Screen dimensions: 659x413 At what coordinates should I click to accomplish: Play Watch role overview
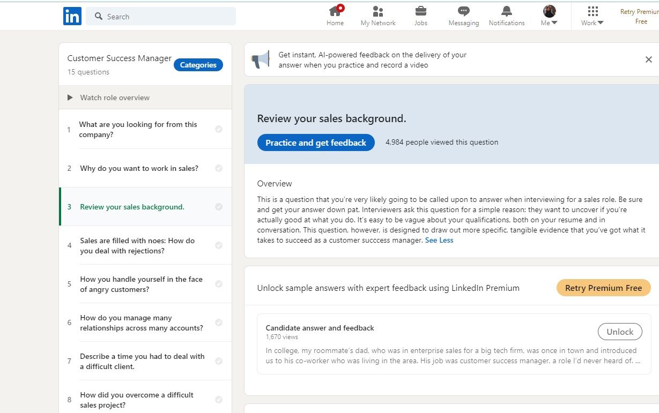pyautogui.click(x=70, y=97)
